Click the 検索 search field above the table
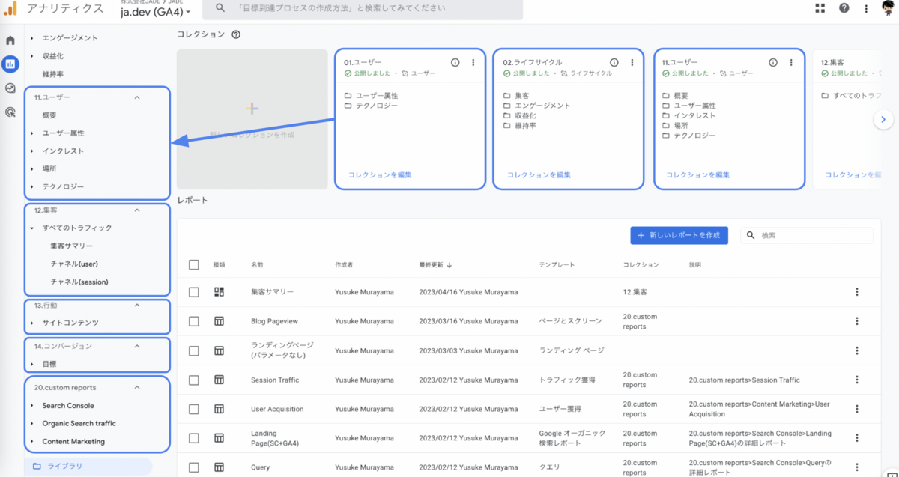This screenshot has height=477, width=899. coord(806,235)
